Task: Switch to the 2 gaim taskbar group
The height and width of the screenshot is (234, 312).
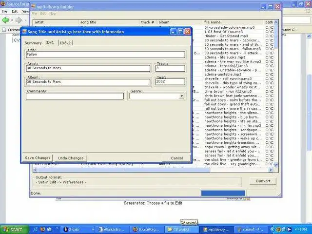Action: click(78, 230)
